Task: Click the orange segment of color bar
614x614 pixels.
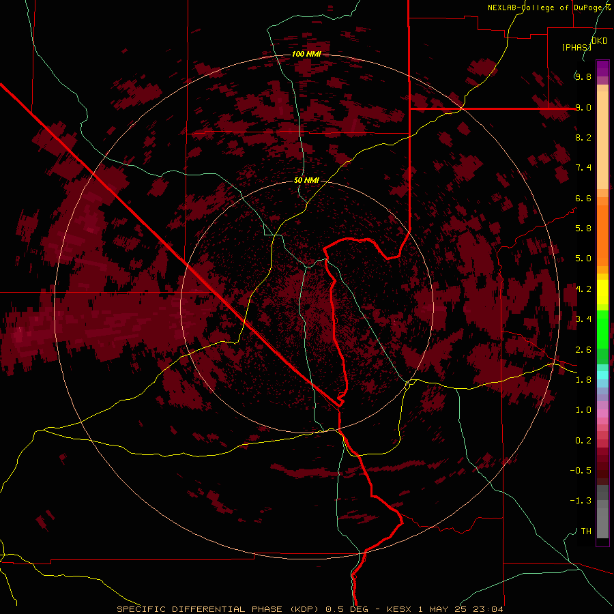Action: [x=602, y=236]
